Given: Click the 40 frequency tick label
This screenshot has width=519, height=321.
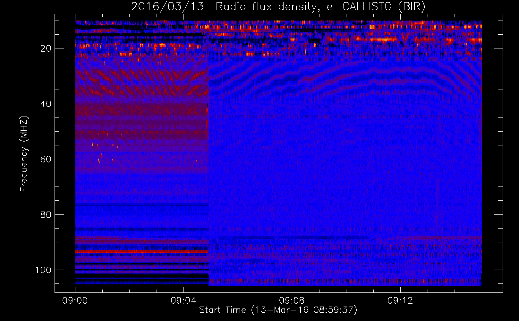Looking at the screenshot, I should [46, 104].
